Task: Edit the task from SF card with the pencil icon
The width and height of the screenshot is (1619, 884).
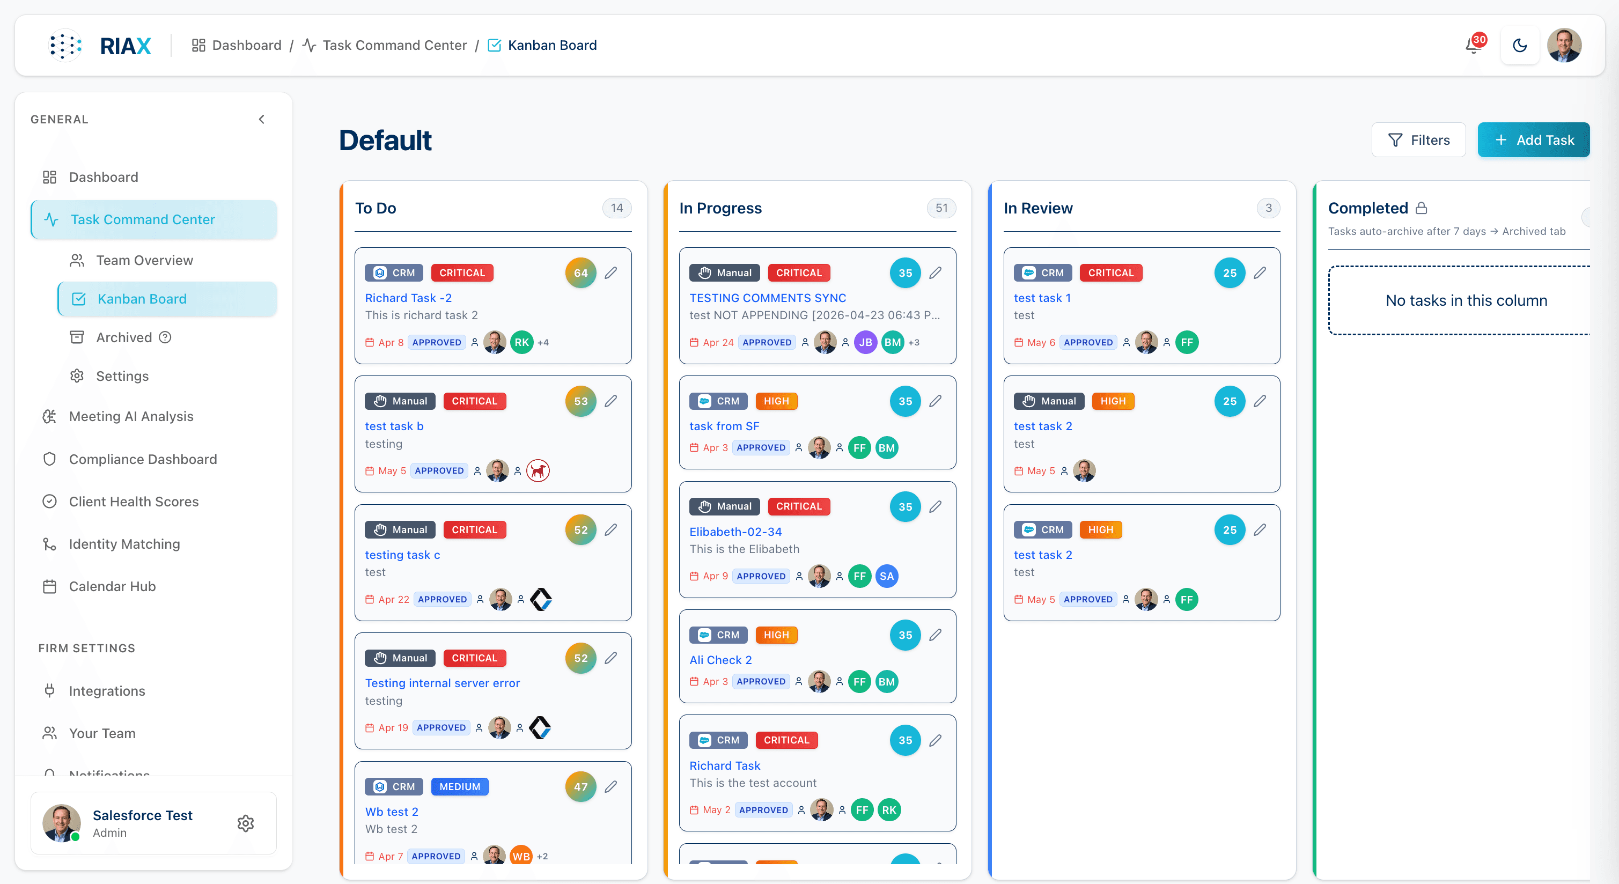Action: [x=935, y=401]
